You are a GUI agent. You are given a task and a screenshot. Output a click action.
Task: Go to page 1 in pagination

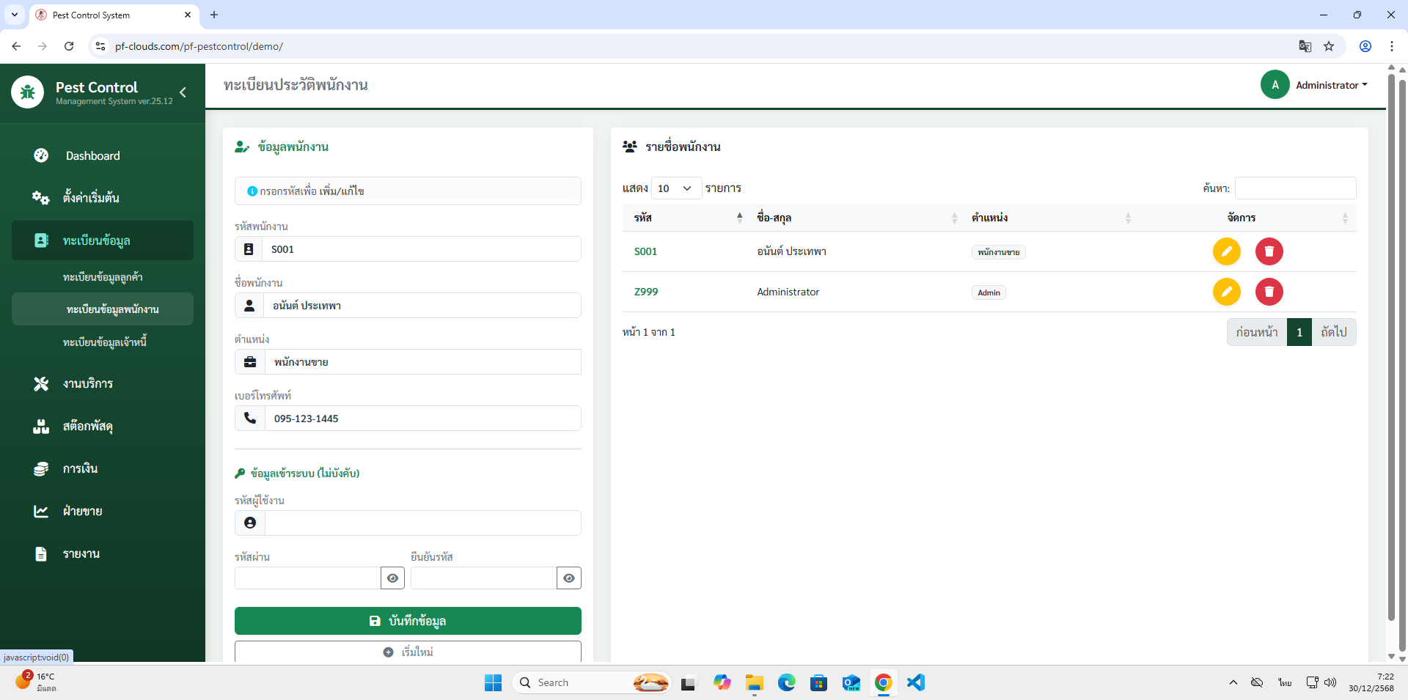pos(1299,332)
